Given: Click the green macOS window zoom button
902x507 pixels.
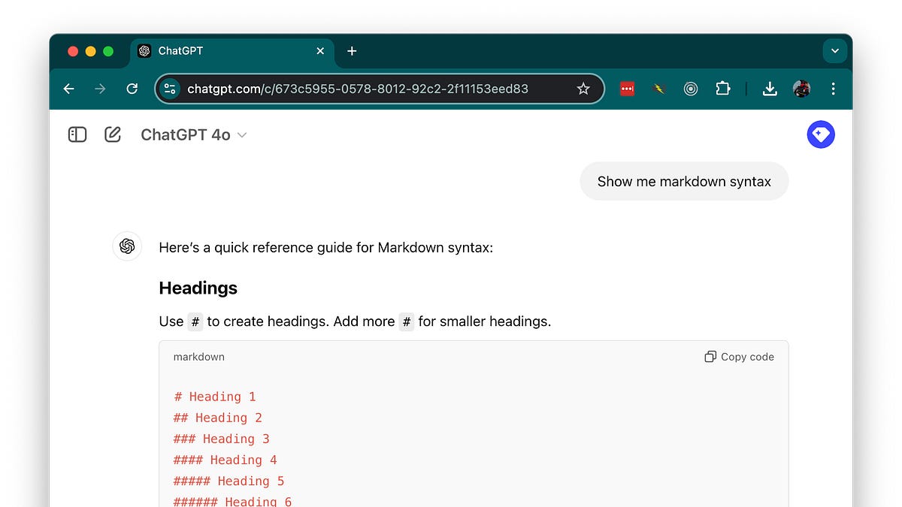Looking at the screenshot, I should [108, 51].
